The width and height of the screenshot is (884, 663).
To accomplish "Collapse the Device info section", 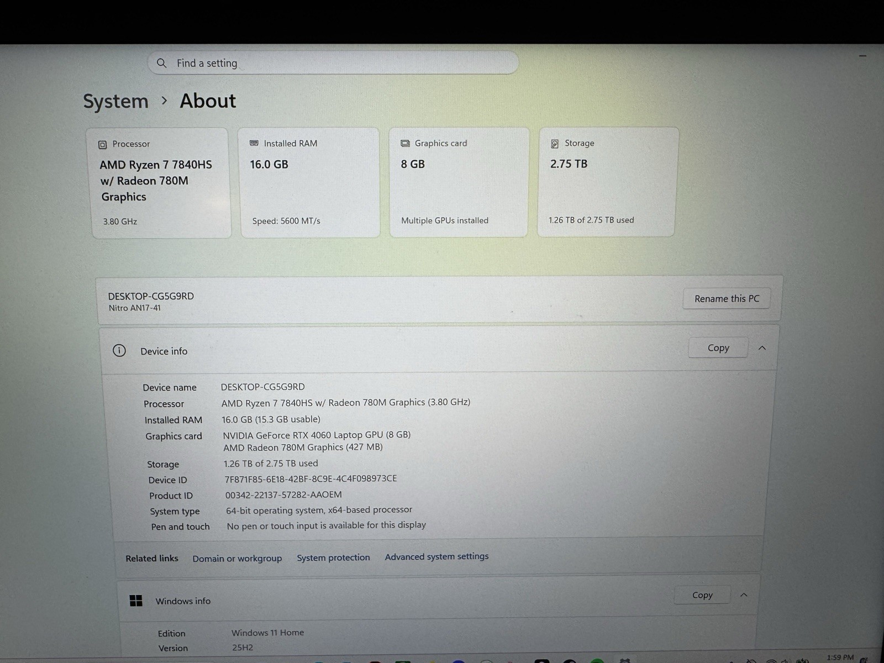I will tap(762, 348).
